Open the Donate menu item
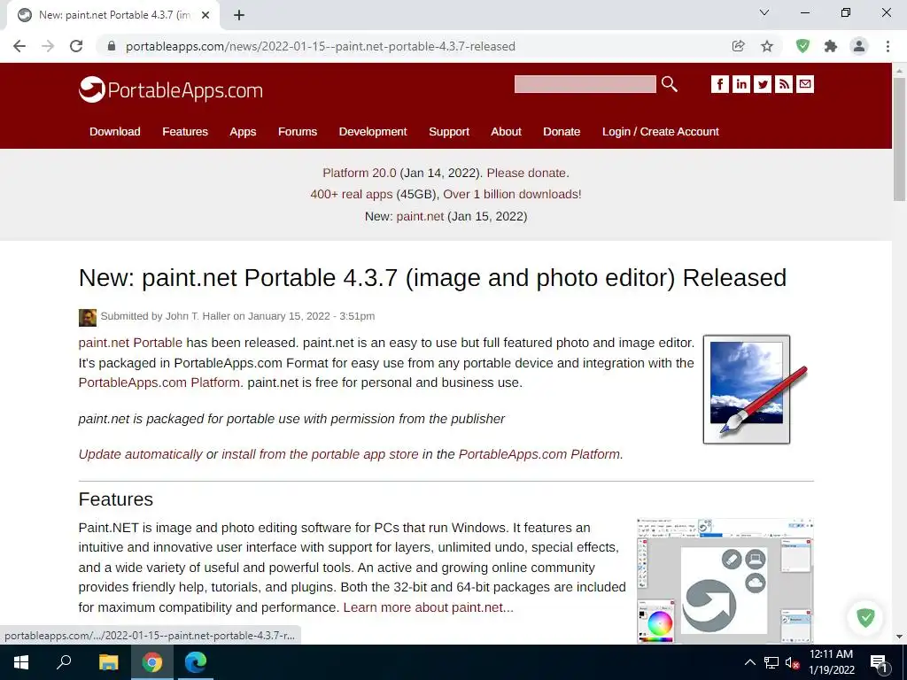This screenshot has width=907, height=680. 562,132
